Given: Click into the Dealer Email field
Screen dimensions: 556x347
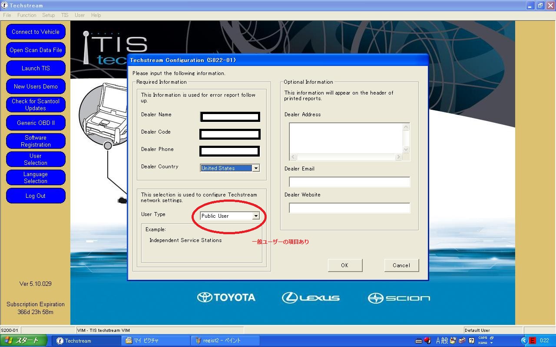Looking at the screenshot, I should 350,182.
